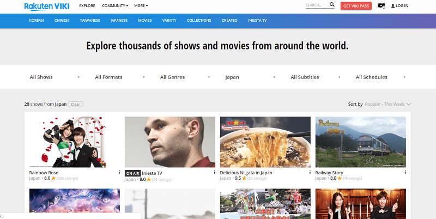Open the COLLECTIONS tab
The image size is (436, 219).
(199, 21)
